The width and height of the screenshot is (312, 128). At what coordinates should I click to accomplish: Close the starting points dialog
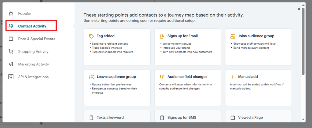[299, 9]
